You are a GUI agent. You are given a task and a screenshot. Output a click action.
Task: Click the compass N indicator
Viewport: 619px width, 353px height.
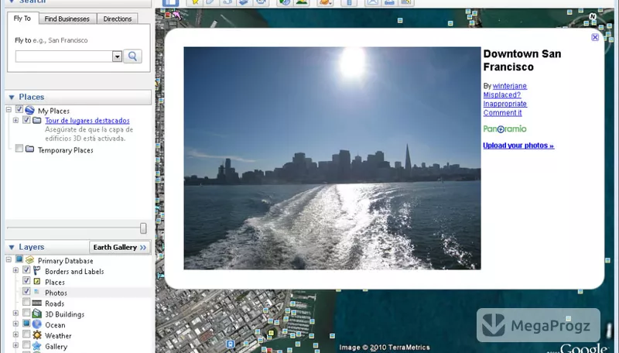click(x=593, y=16)
